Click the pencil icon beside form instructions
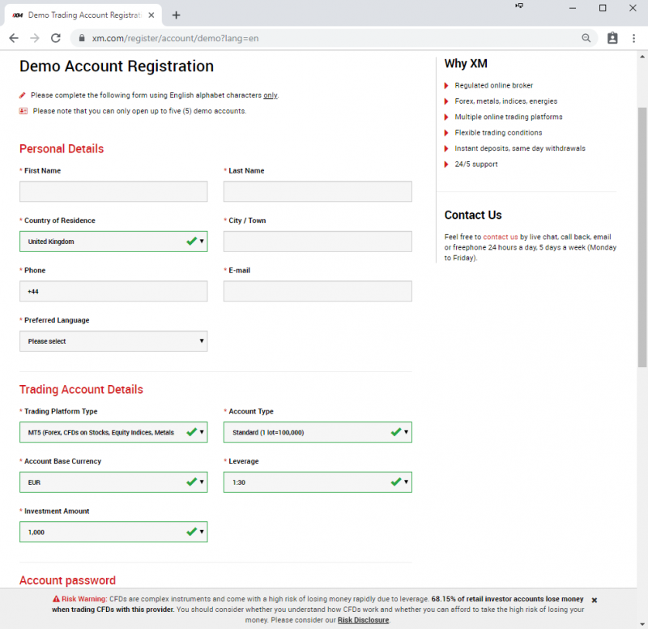 (x=23, y=96)
